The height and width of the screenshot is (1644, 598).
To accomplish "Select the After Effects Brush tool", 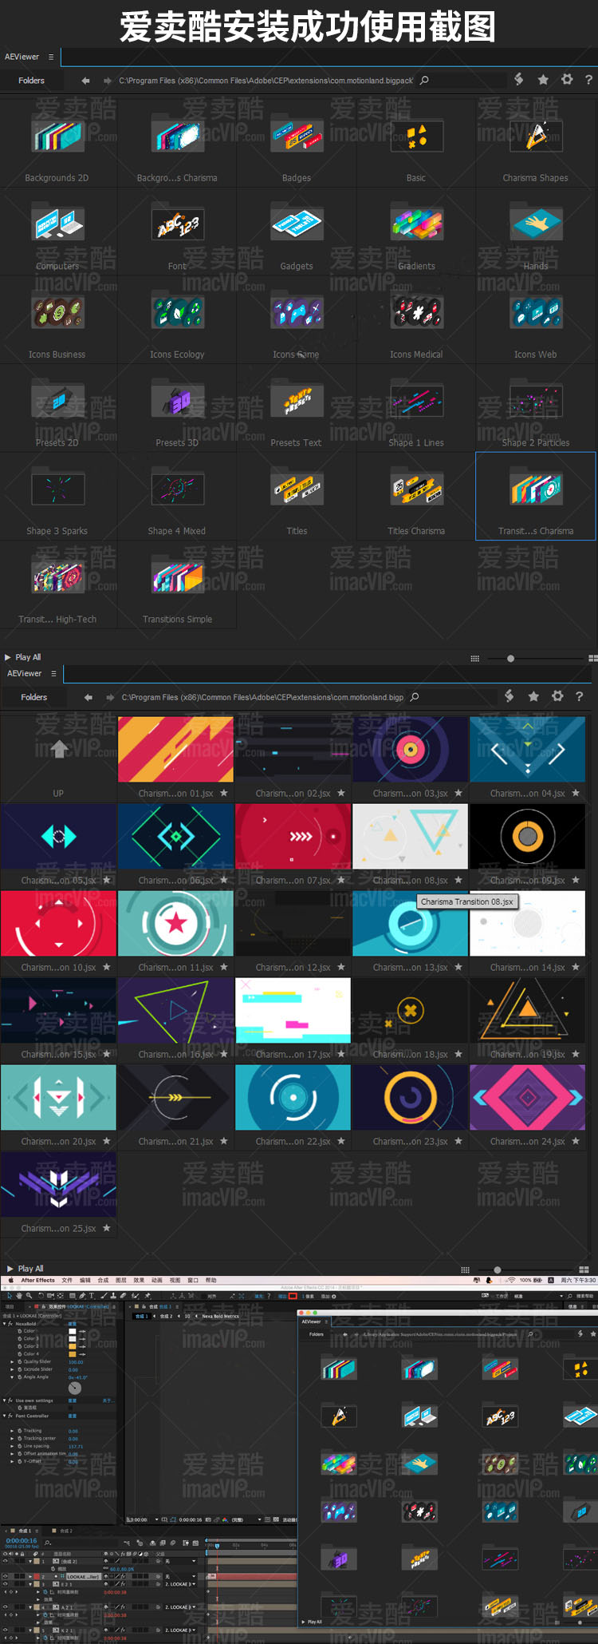I will [104, 1296].
